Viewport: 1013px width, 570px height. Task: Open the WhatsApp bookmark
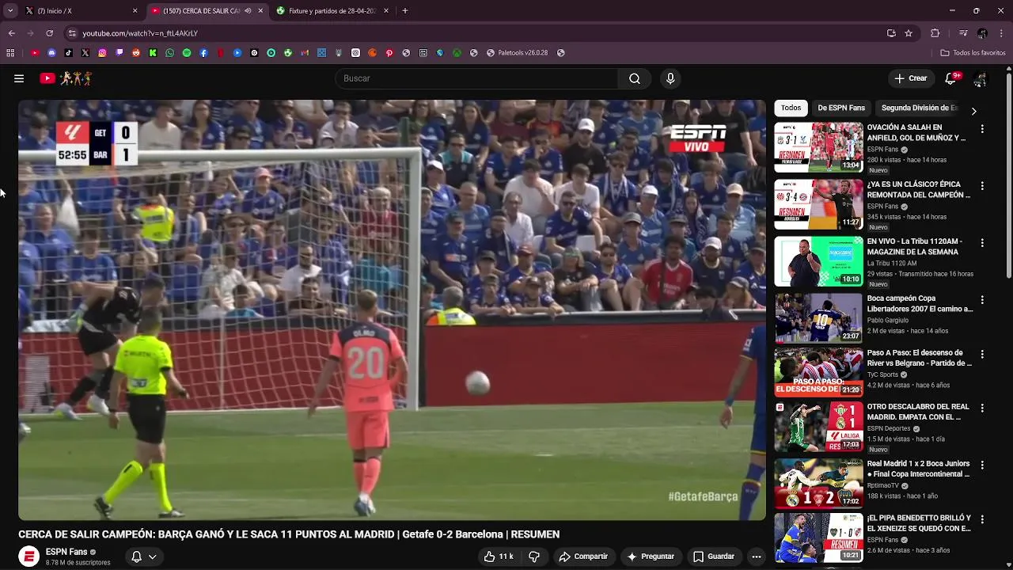[169, 53]
